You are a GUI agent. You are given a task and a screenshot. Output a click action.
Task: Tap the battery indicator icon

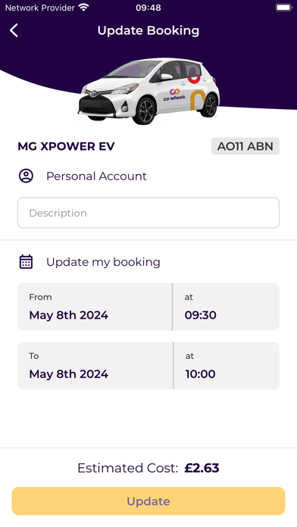point(284,8)
